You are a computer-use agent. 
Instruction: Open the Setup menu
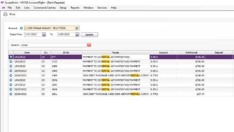[63, 8]
